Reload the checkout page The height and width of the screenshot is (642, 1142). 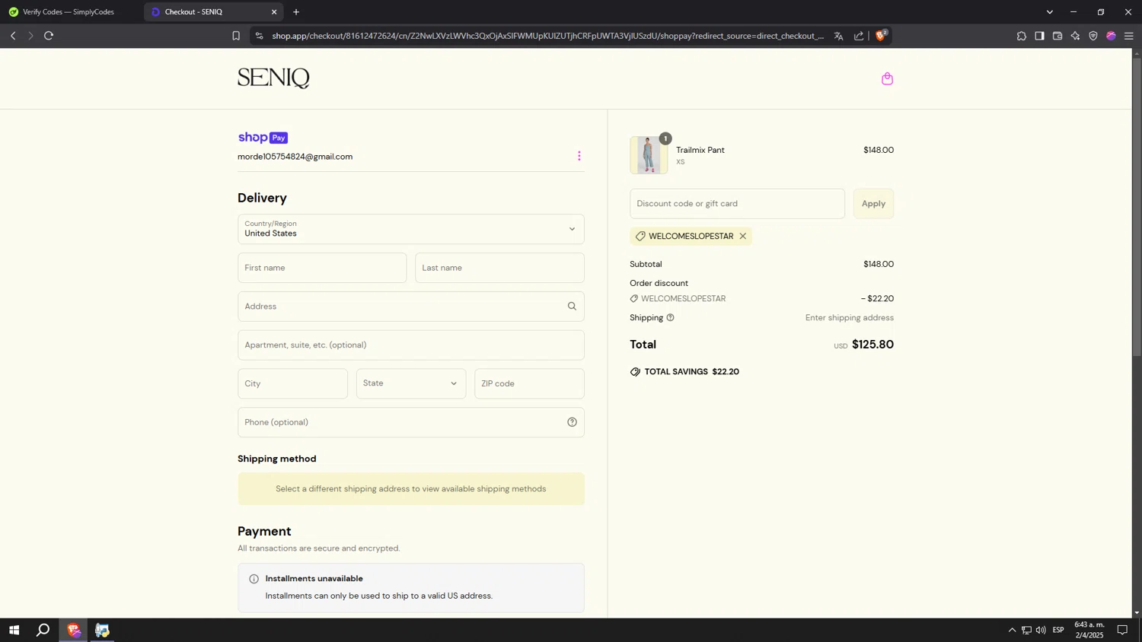49,36
